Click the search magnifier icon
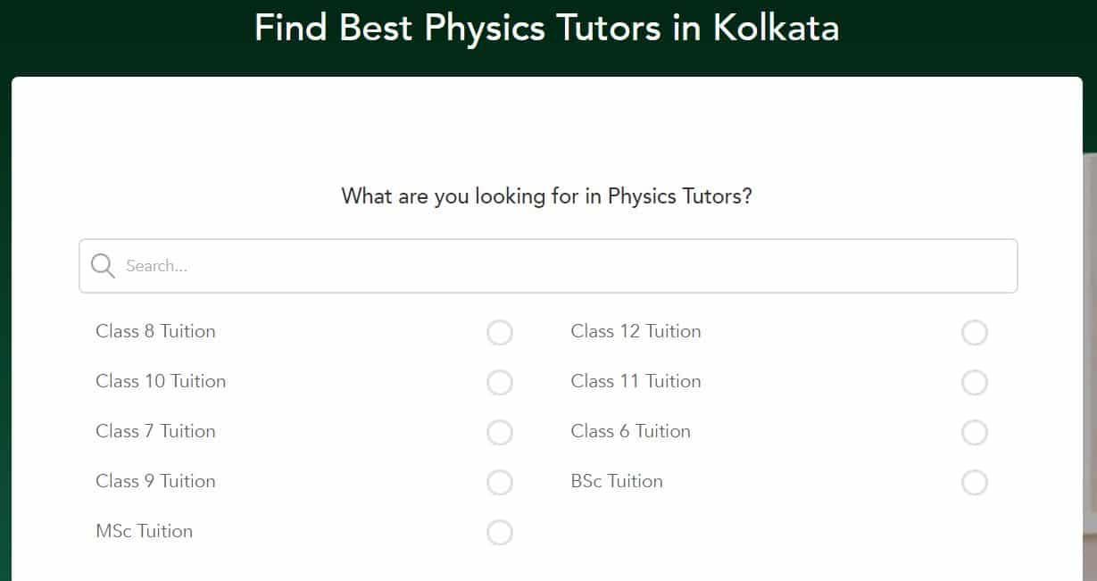Viewport: 1097px width, 581px height. pyautogui.click(x=102, y=265)
